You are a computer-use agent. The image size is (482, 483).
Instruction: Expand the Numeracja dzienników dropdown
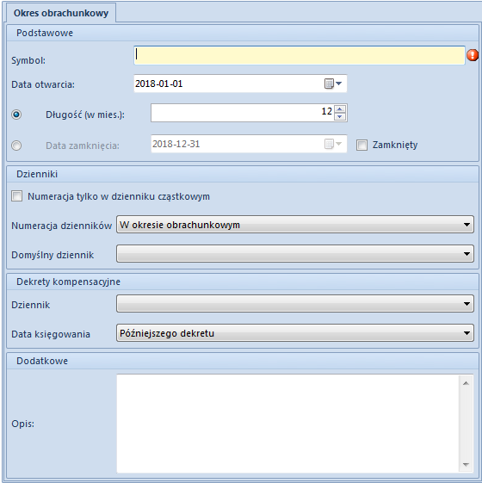tap(295, 225)
